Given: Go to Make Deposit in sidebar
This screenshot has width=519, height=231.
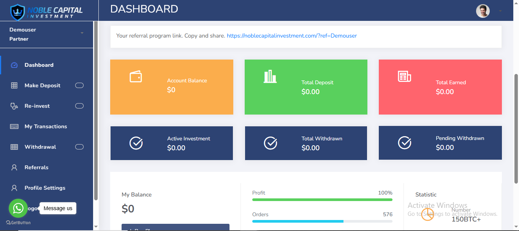Looking at the screenshot, I should 47,85.
